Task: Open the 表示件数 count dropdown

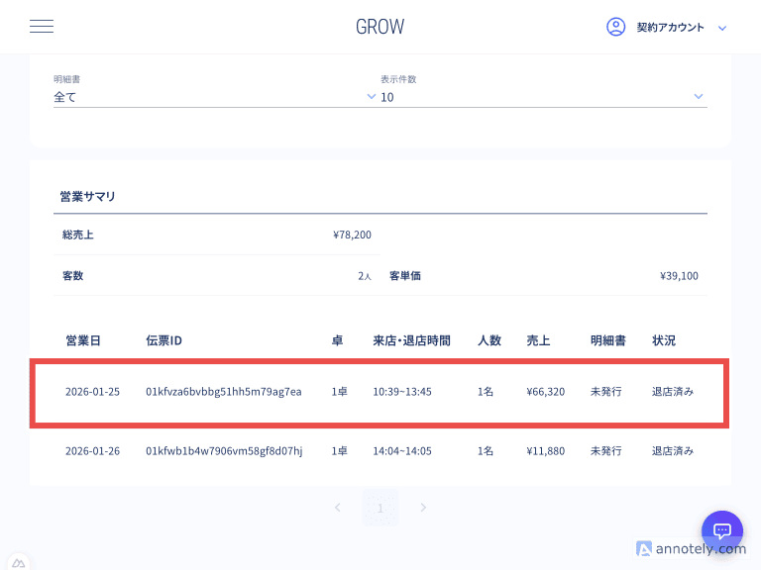Action: click(543, 97)
